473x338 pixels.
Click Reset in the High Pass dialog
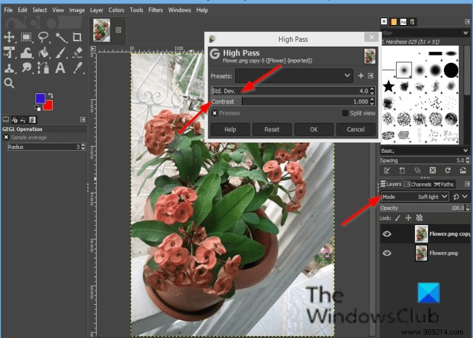(272, 130)
